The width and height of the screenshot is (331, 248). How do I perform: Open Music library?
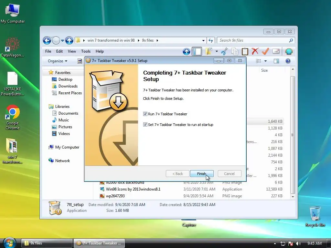64,120
